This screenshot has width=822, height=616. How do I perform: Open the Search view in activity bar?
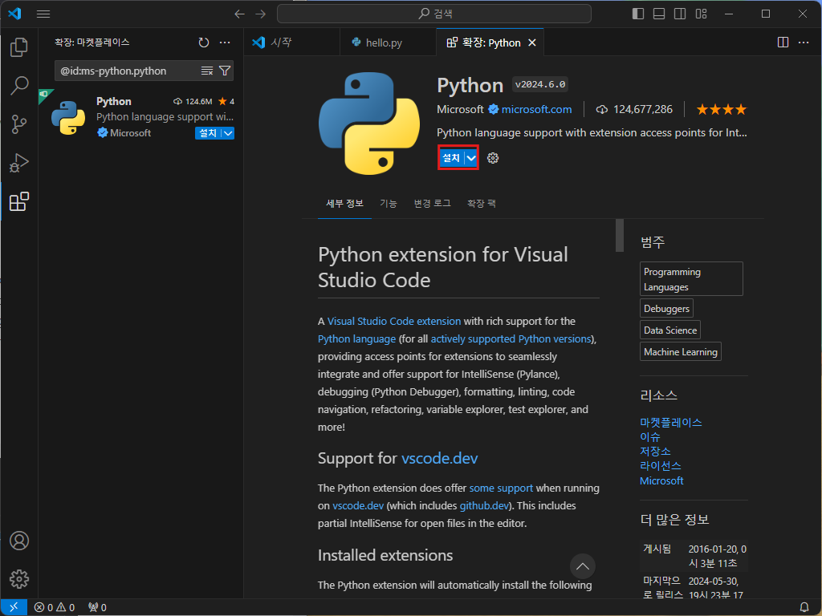pyautogui.click(x=19, y=85)
